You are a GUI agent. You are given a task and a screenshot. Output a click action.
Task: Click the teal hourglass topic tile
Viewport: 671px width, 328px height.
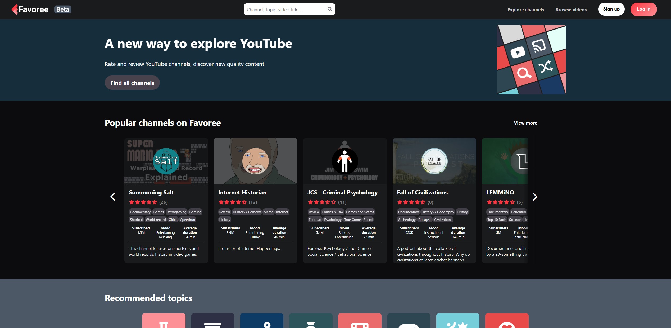click(311, 321)
